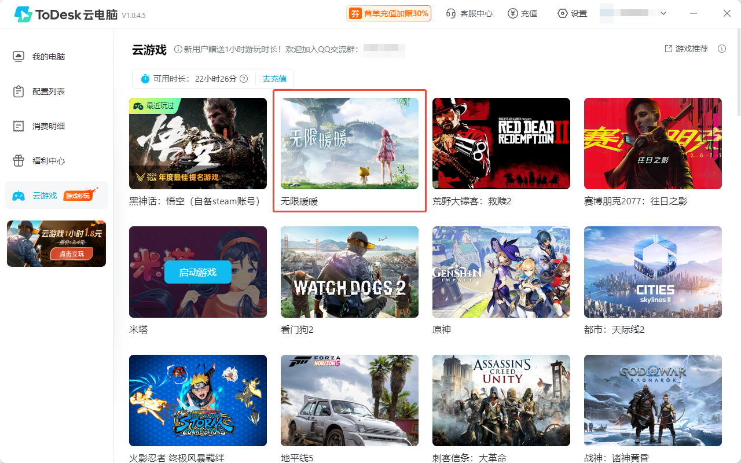The image size is (741, 463).
Task: Click the 地平线5 title text
Action: (x=297, y=458)
